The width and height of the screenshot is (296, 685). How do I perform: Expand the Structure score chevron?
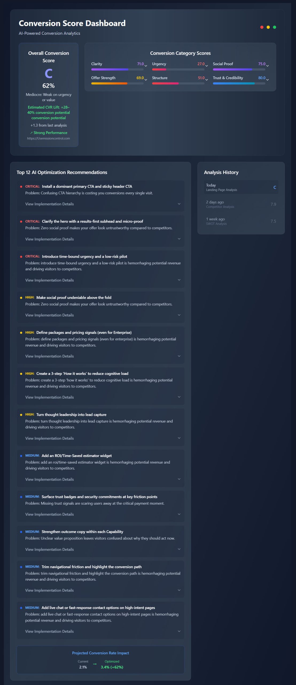point(207,80)
